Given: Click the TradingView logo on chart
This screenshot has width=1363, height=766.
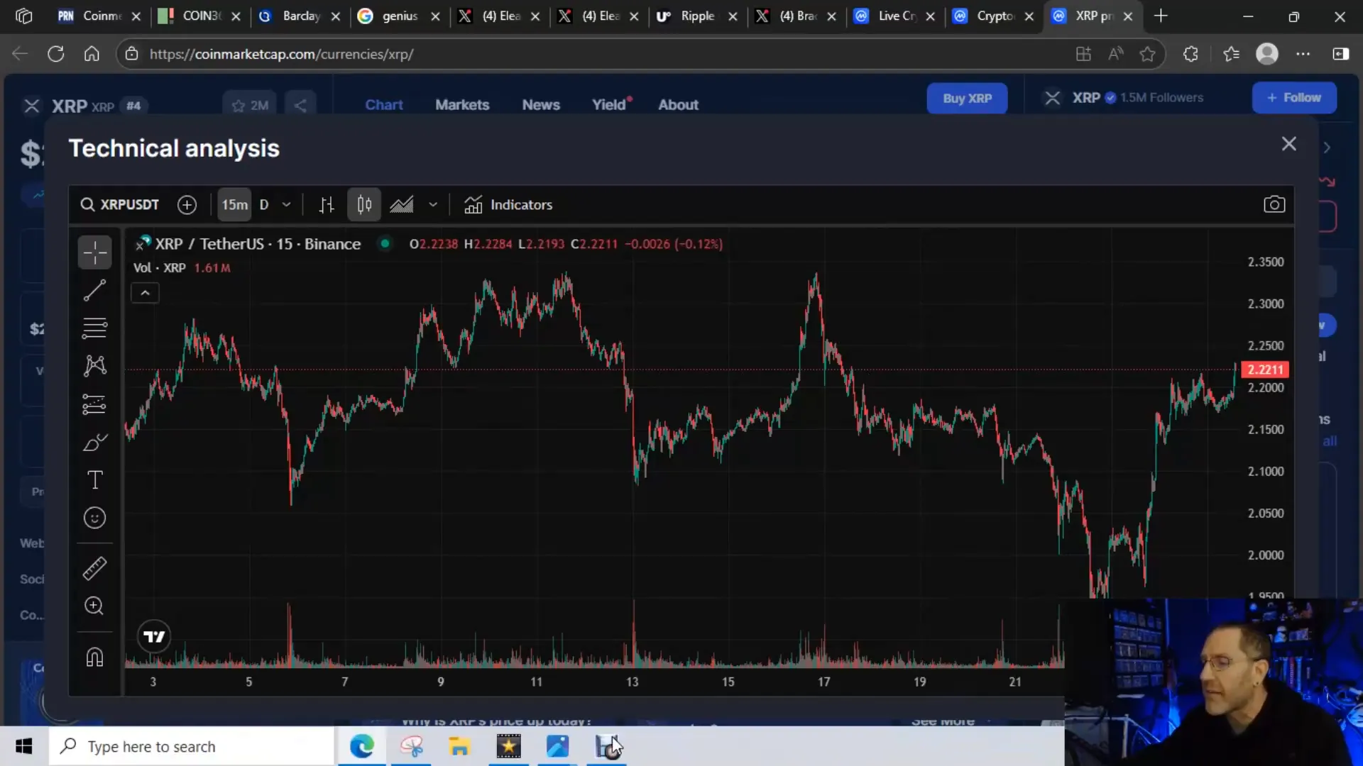Looking at the screenshot, I should [x=154, y=636].
